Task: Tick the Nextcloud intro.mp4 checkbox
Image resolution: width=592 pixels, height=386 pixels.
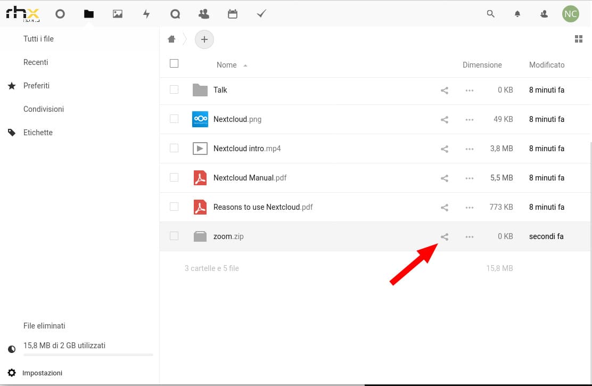Action: pyautogui.click(x=174, y=148)
